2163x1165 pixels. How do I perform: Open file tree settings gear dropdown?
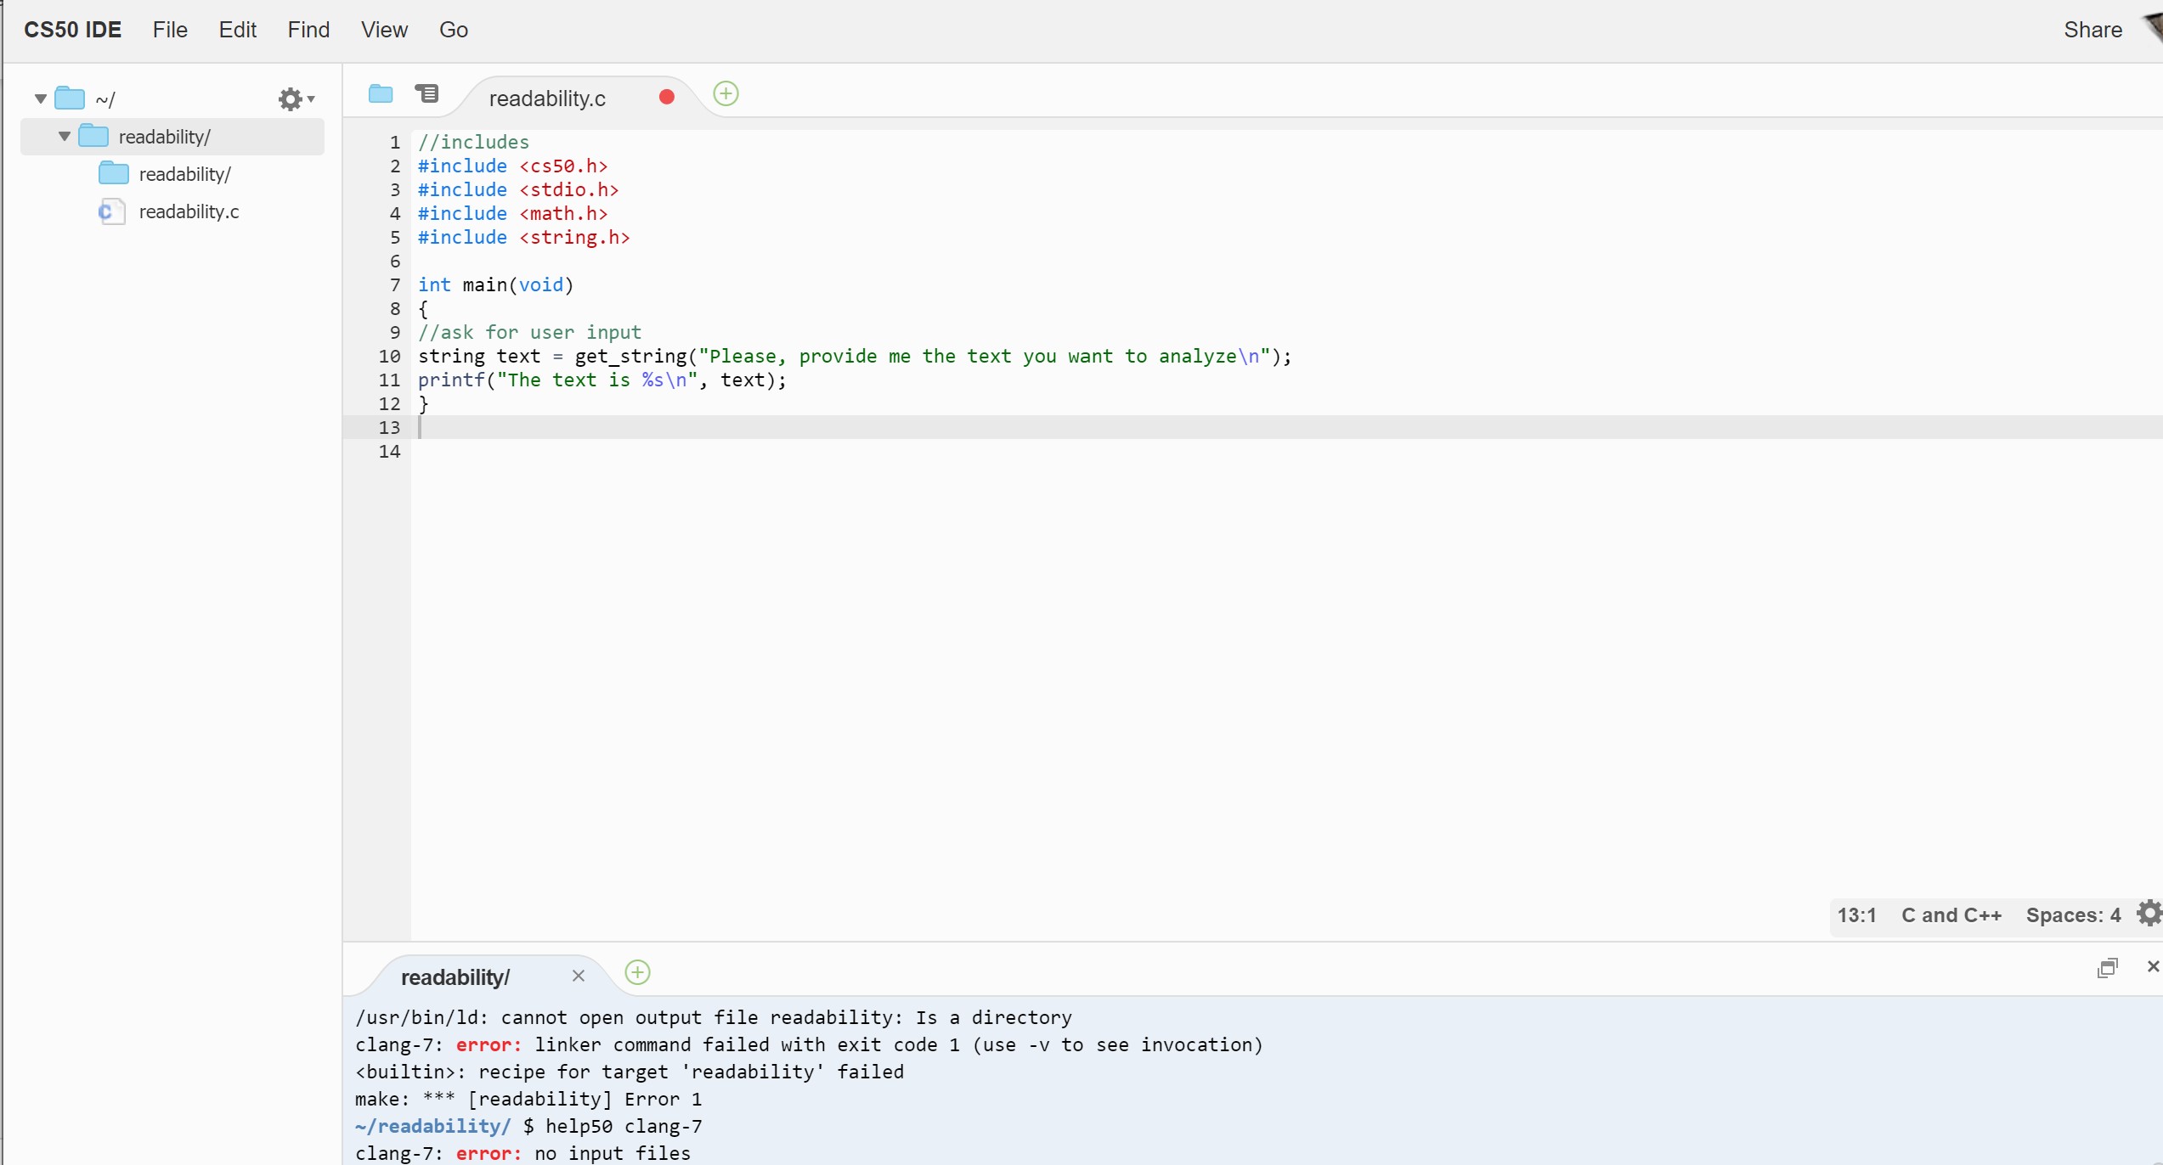(296, 99)
